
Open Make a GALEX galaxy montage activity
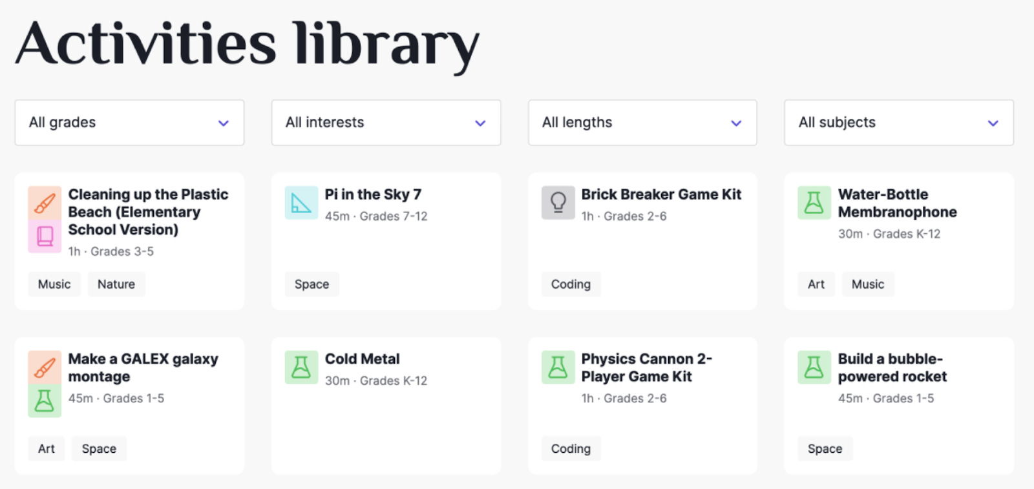(x=143, y=368)
